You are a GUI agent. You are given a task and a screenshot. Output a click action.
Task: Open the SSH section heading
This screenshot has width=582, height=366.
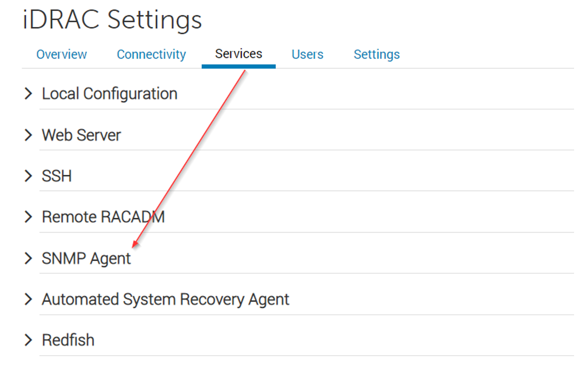(57, 176)
